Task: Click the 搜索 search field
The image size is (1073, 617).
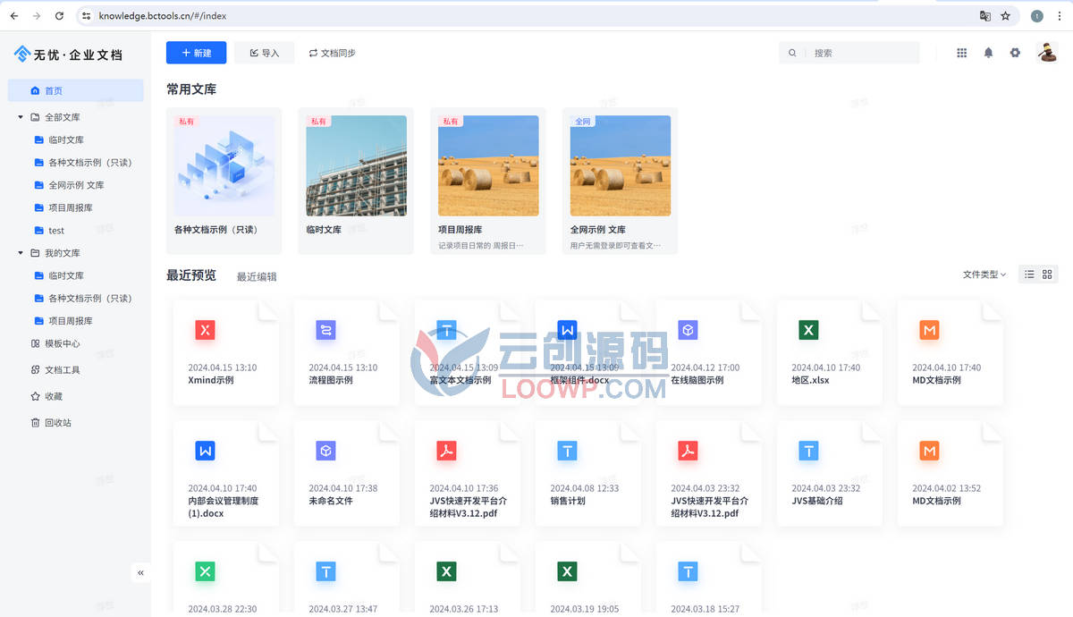Action: coord(849,53)
